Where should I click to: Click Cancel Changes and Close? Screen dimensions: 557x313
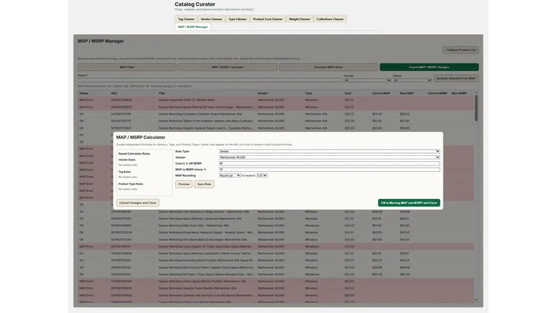point(138,203)
